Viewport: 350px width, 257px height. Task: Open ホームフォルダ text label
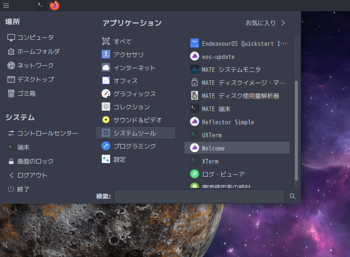coord(38,51)
